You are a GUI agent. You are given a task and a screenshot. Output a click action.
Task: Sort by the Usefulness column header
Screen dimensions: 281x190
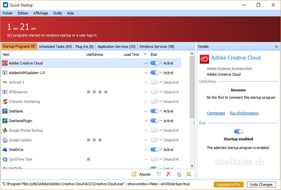coord(101,54)
